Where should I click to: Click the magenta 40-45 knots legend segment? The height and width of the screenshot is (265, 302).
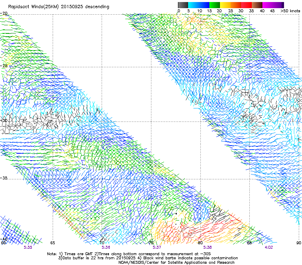tap(268, 5)
